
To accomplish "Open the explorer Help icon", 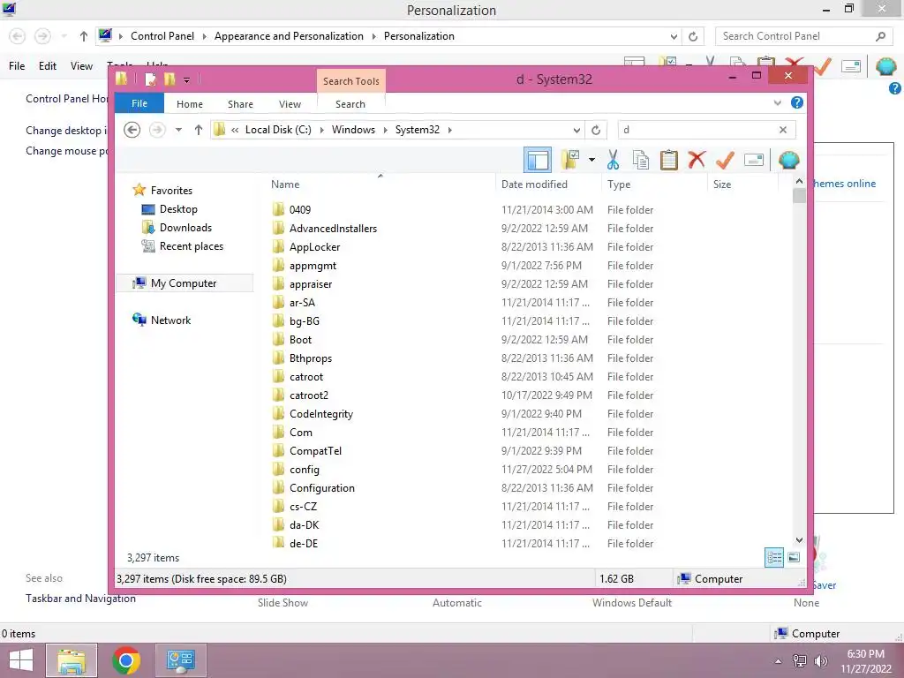I will [x=797, y=102].
